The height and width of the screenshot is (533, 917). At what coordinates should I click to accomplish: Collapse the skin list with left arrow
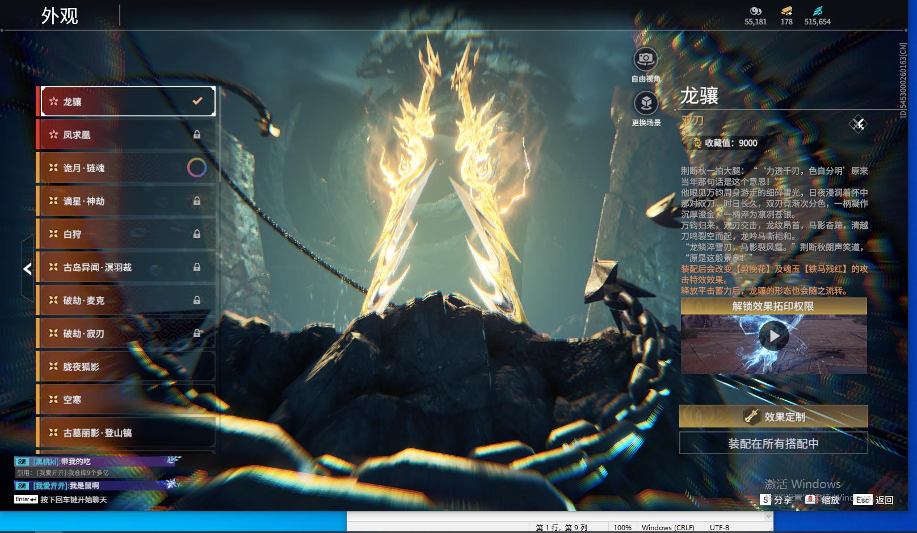tap(27, 268)
